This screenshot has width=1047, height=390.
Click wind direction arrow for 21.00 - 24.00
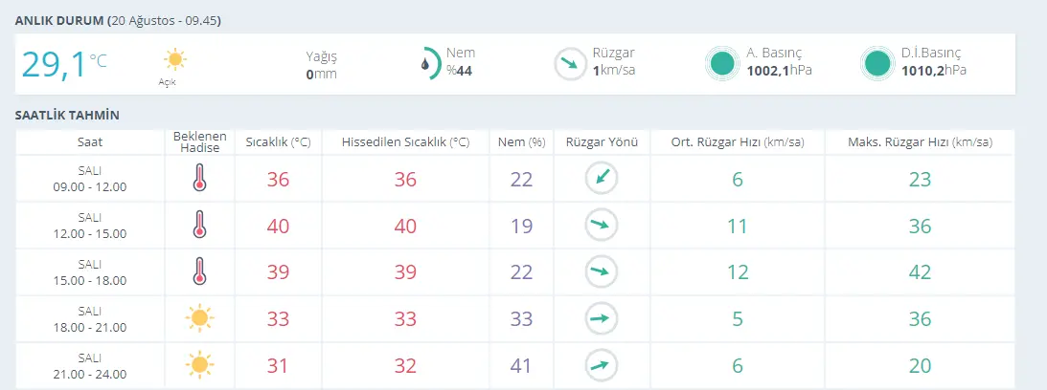602,364
